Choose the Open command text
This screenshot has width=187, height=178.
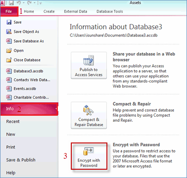pyautogui.click(x=19, y=50)
